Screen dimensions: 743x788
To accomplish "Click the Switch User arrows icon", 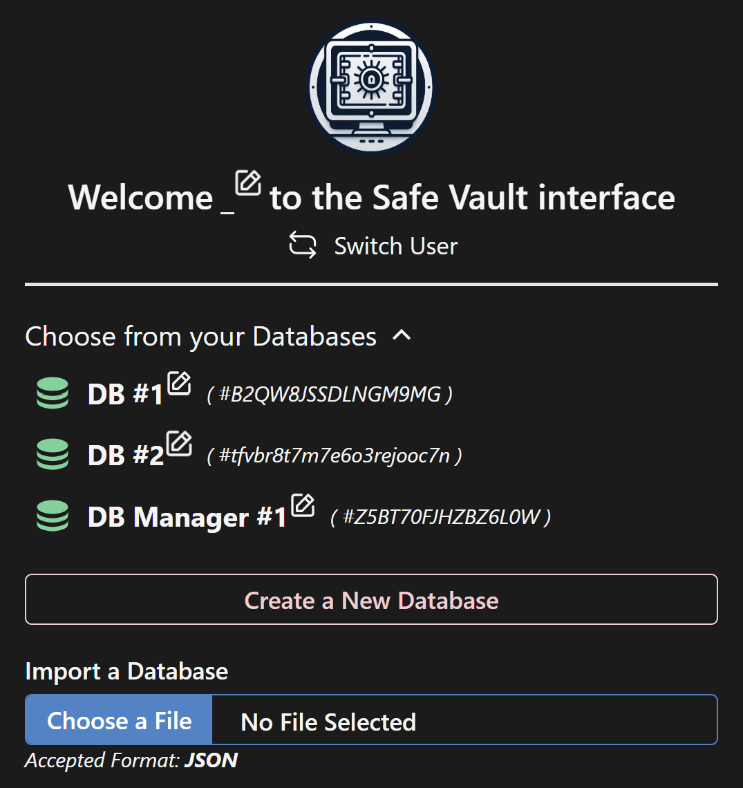I will 303,245.
